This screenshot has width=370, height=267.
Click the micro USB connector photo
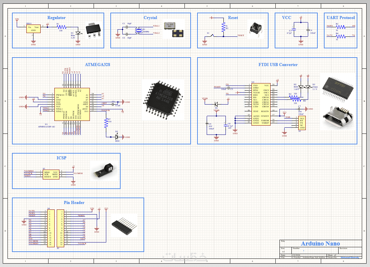tap(338, 117)
